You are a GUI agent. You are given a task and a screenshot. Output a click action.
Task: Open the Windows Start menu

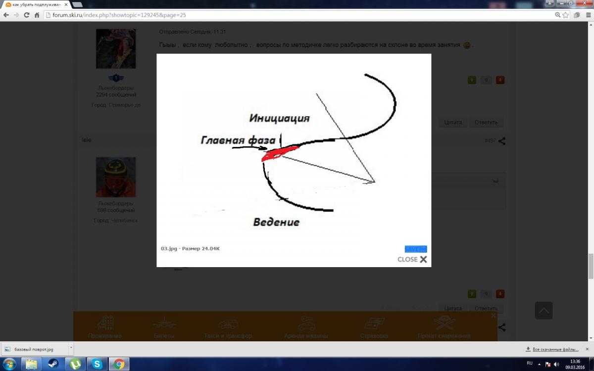coord(9,364)
